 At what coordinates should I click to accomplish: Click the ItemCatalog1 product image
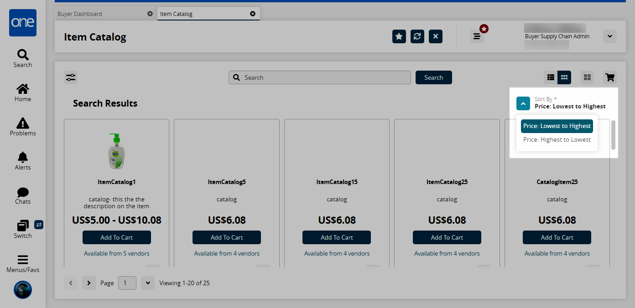[116, 151]
